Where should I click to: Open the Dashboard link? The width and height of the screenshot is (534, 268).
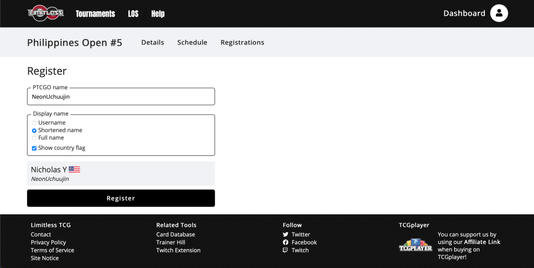point(464,14)
